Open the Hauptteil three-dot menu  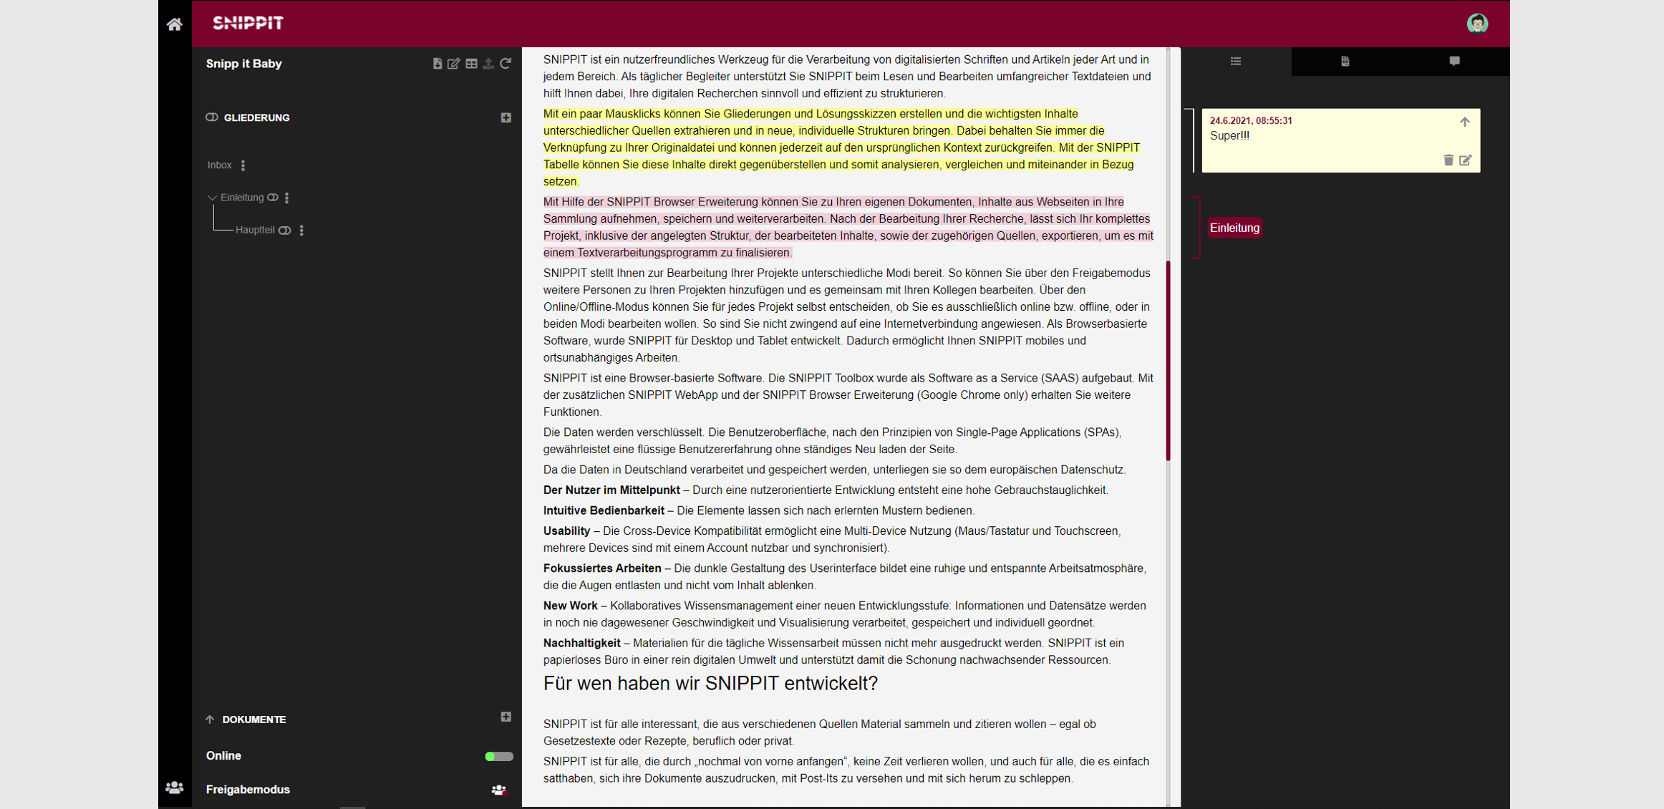pos(301,231)
